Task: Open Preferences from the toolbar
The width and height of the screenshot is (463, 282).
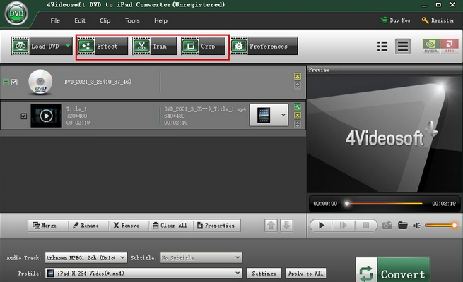Action: pos(264,46)
